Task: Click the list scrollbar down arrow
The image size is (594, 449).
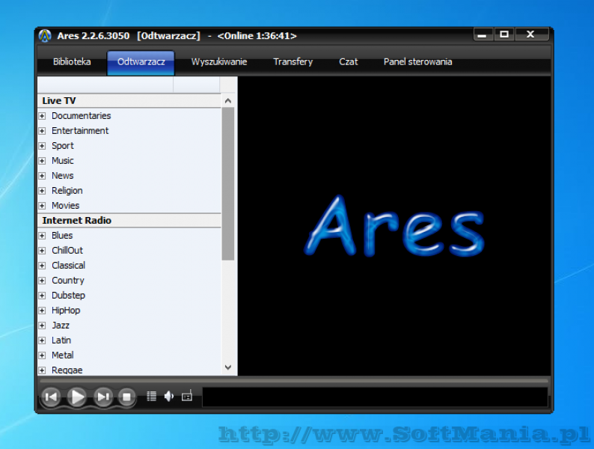Action: (228, 367)
